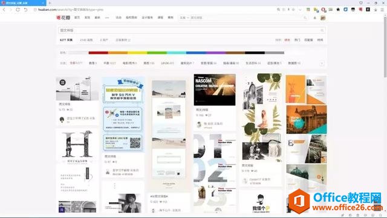Filter by the green color swatch
Viewport: 387px width, 218px height.
[x=157, y=53]
